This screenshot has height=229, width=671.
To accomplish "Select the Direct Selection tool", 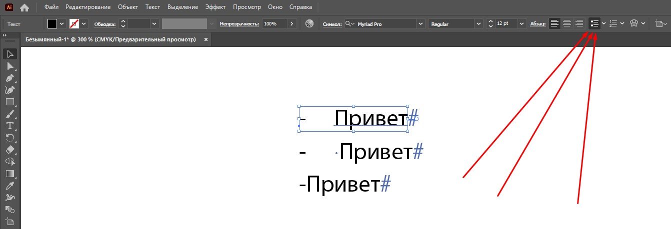I will tap(9, 66).
